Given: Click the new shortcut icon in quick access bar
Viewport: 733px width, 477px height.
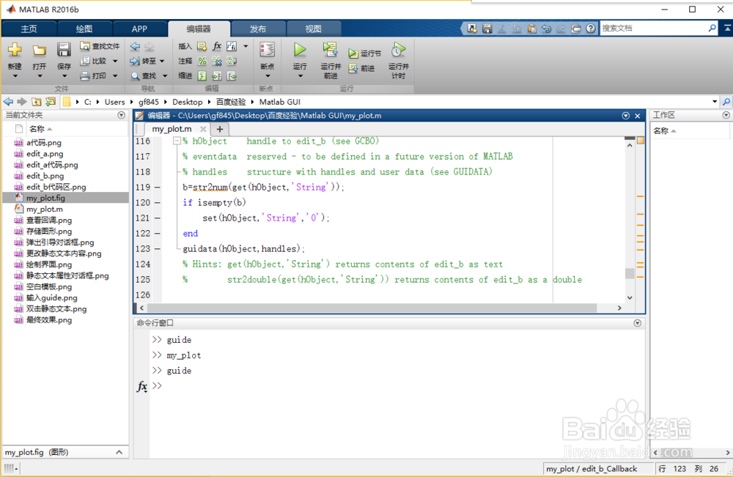Looking at the screenshot, I should (472, 29).
